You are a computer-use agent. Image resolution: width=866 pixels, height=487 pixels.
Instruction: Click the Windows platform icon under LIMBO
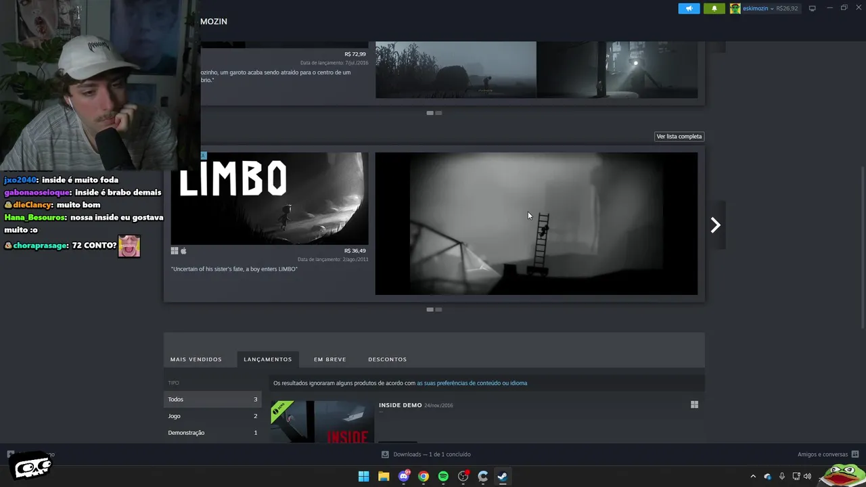[x=175, y=251]
